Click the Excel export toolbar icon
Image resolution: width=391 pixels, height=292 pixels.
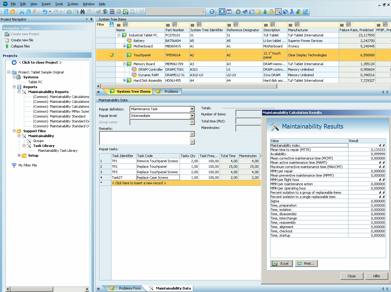126,12
